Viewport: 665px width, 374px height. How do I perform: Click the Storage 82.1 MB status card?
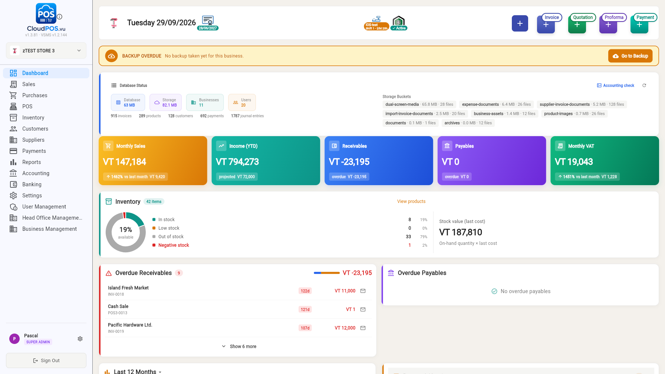coord(165,102)
